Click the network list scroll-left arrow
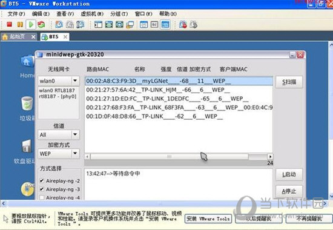 (87, 157)
